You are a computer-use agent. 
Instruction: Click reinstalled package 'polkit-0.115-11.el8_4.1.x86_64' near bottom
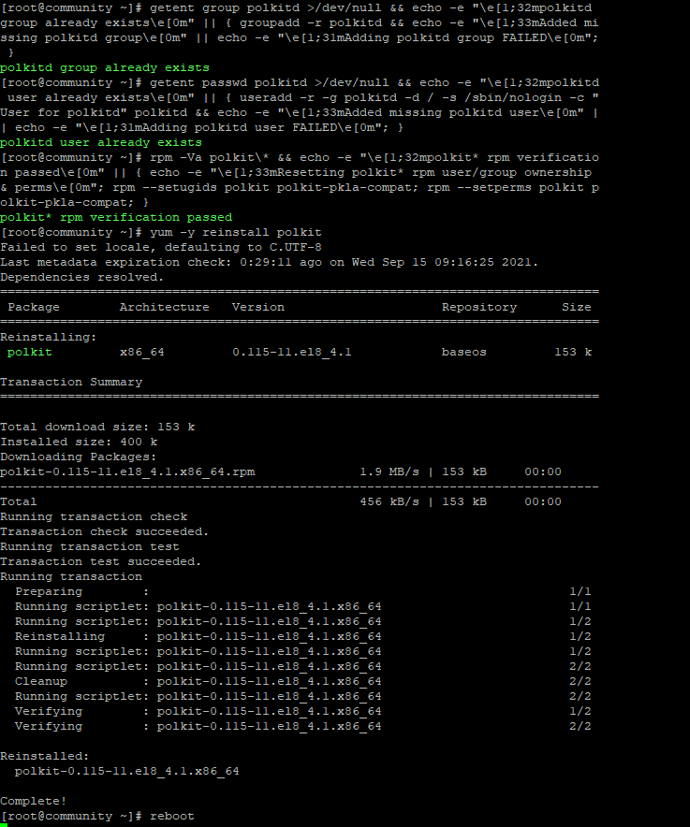tap(126, 771)
